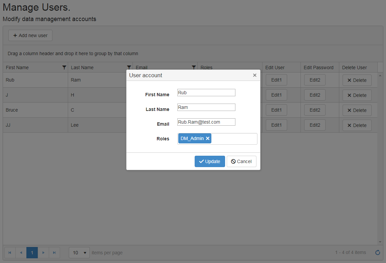Open the Email column filter icon
The width and height of the screenshot is (386, 263).
tap(194, 68)
